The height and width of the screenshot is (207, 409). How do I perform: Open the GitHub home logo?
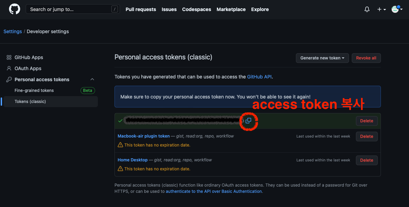pyautogui.click(x=14, y=9)
